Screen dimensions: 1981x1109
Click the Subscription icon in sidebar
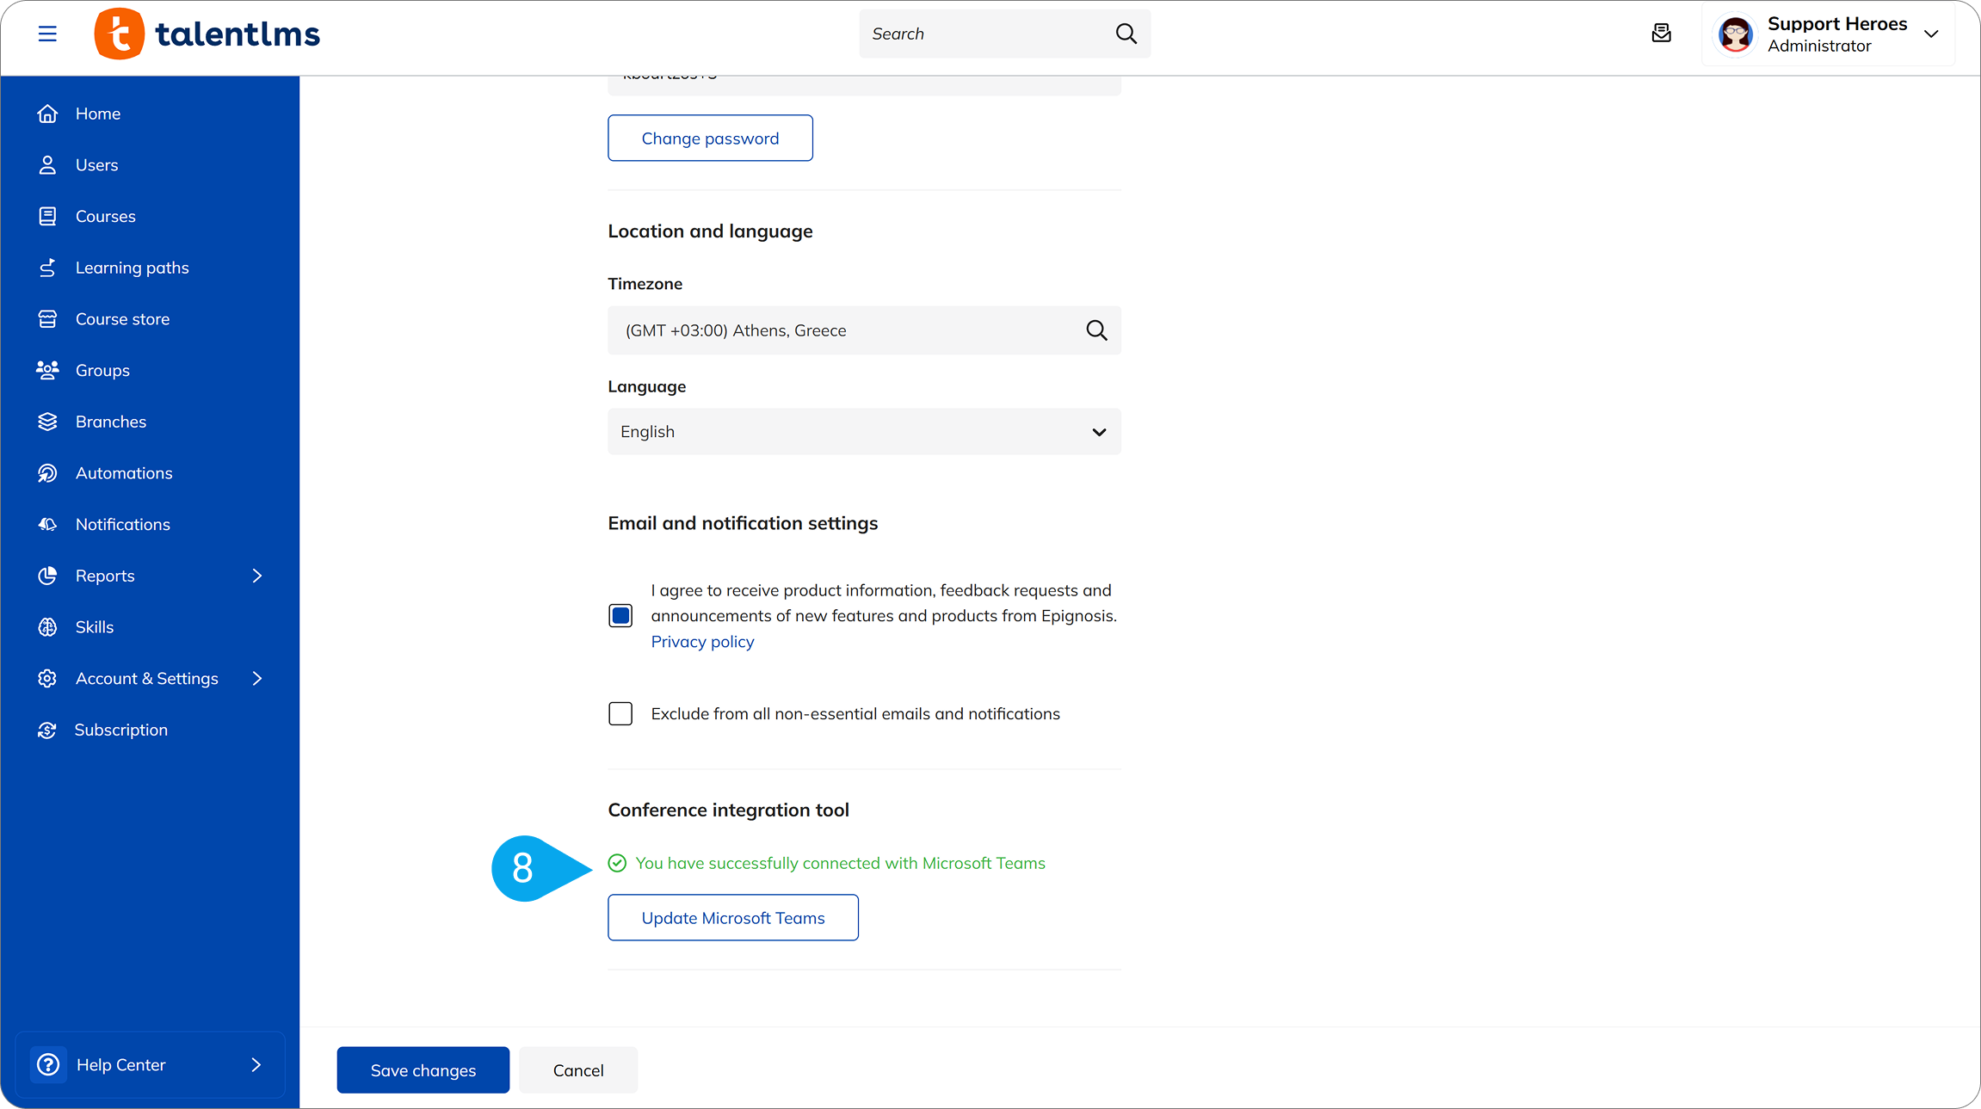click(47, 730)
